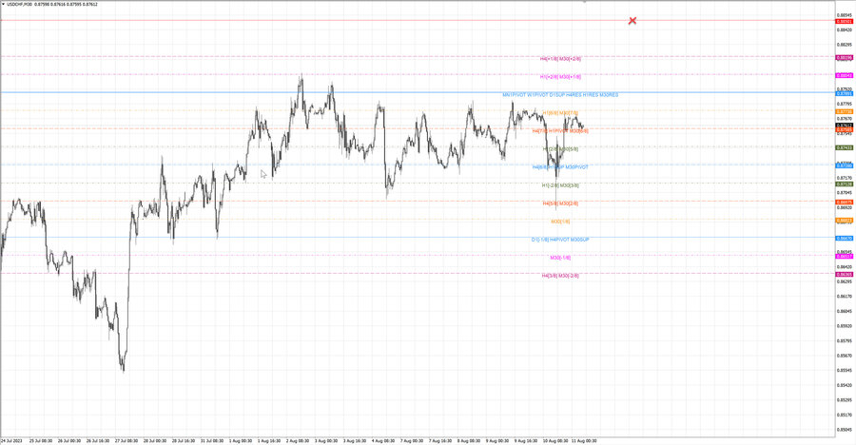Select the purple 0.86365 price tag
Viewport: 856px width, 445px height.
[x=845, y=275]
